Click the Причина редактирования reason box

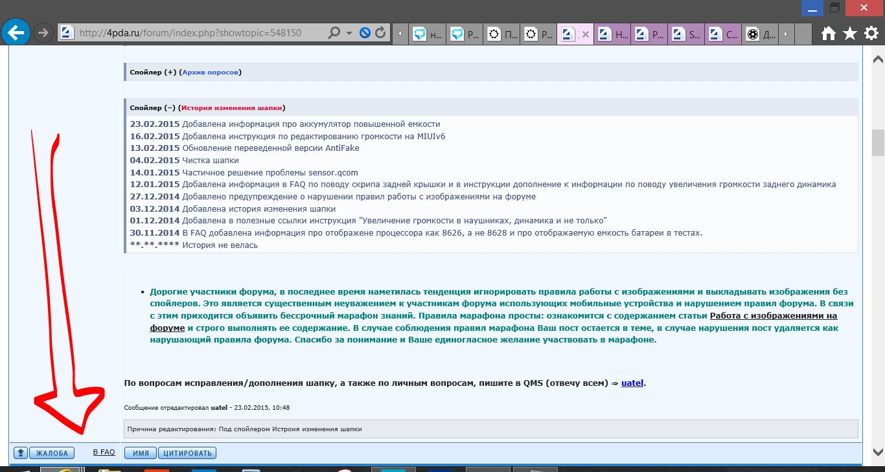click(490, 429)
